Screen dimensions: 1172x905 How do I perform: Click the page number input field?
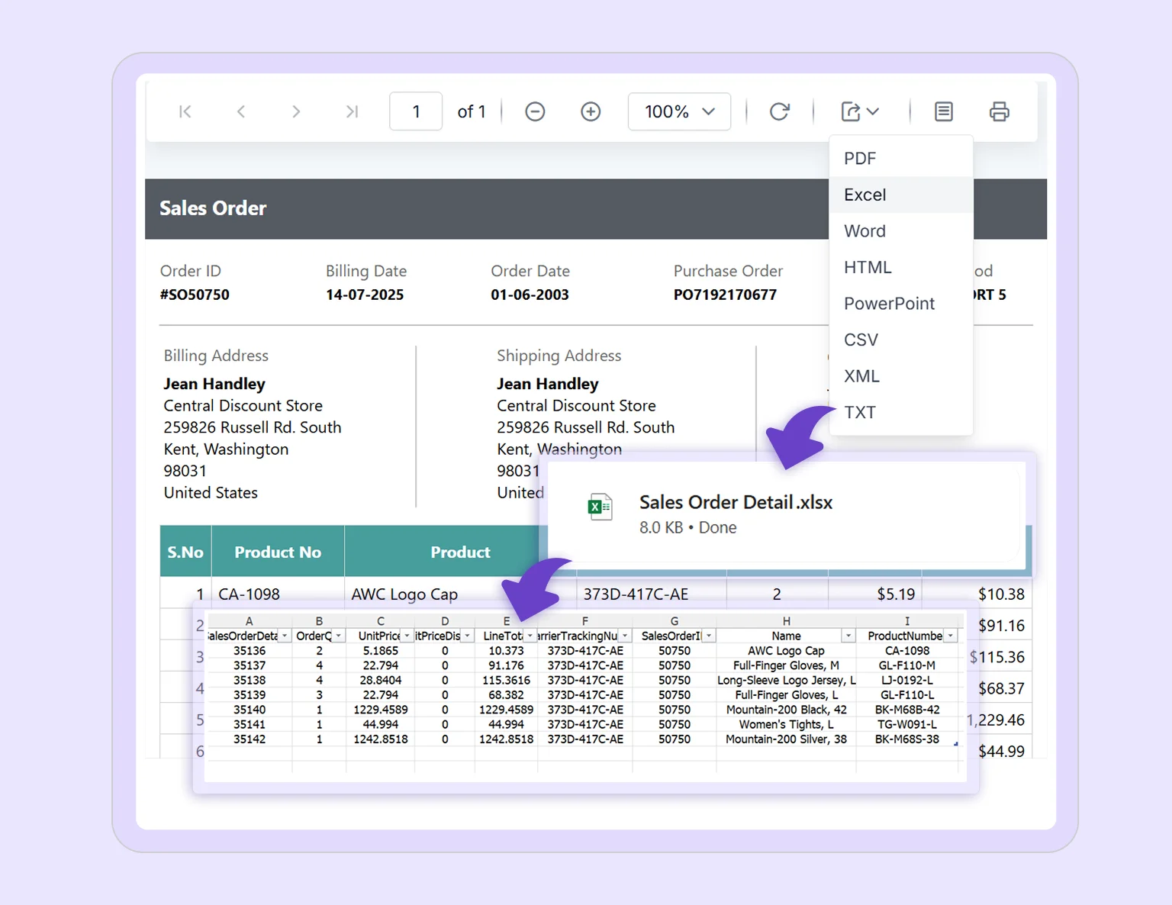pyautogui.click(x=416, y=111)
